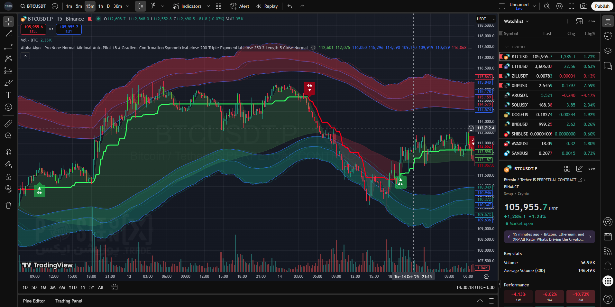615x307 pixels.
Task: Toggle hide all drawings eye icon
Action: 8,189
